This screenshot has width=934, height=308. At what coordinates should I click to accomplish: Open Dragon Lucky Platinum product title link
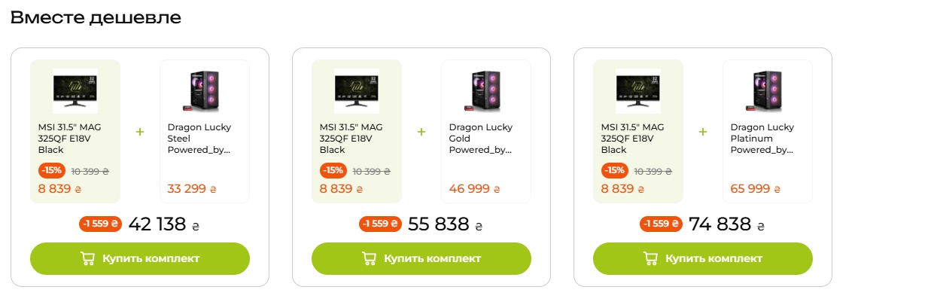point(762,139)
